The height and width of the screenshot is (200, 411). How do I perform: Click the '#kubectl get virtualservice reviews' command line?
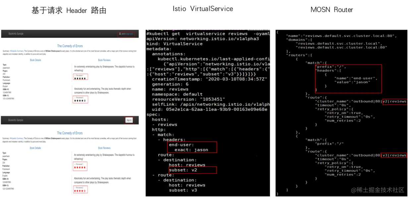208,33
